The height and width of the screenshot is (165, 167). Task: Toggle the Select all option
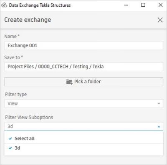83,138
